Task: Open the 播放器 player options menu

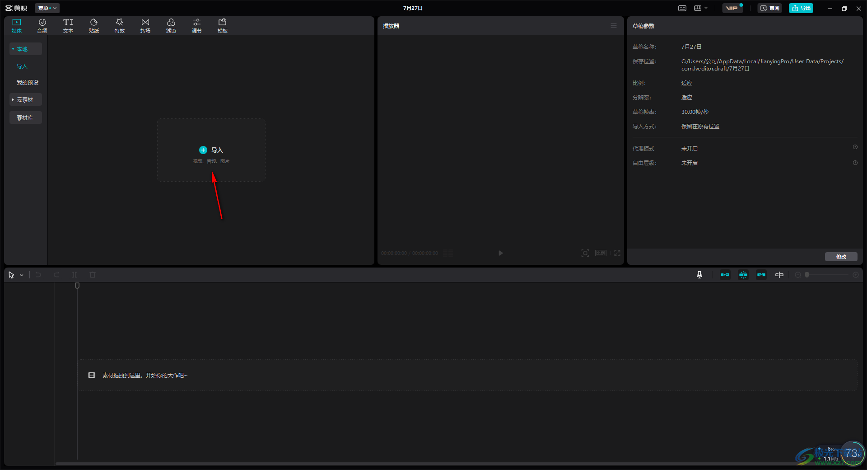Action: click(614, 26)
